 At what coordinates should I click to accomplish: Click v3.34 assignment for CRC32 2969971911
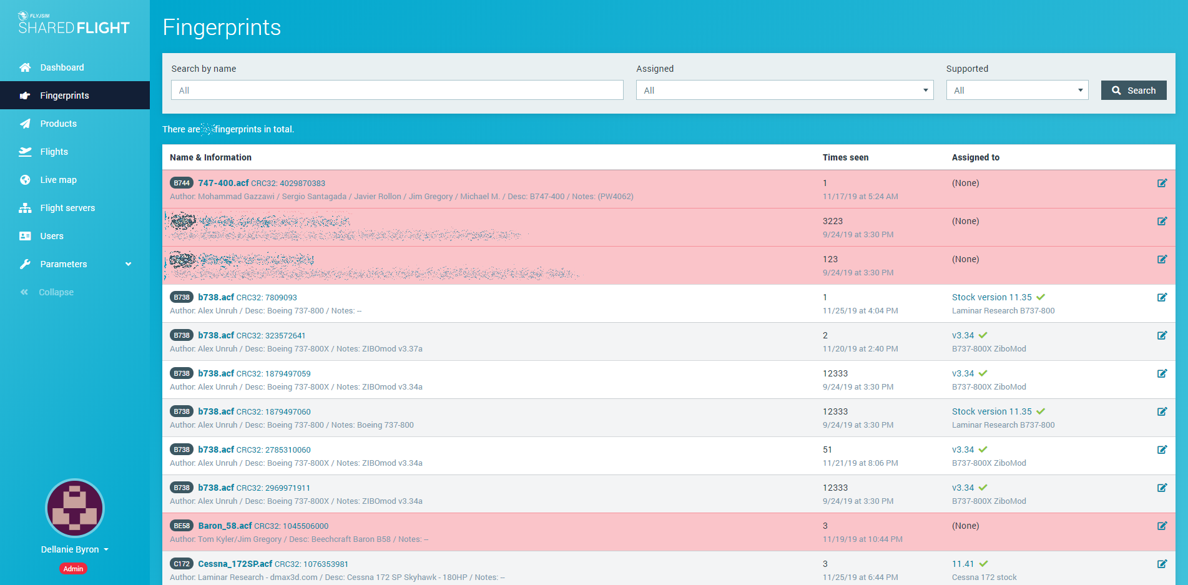(963, 488)
